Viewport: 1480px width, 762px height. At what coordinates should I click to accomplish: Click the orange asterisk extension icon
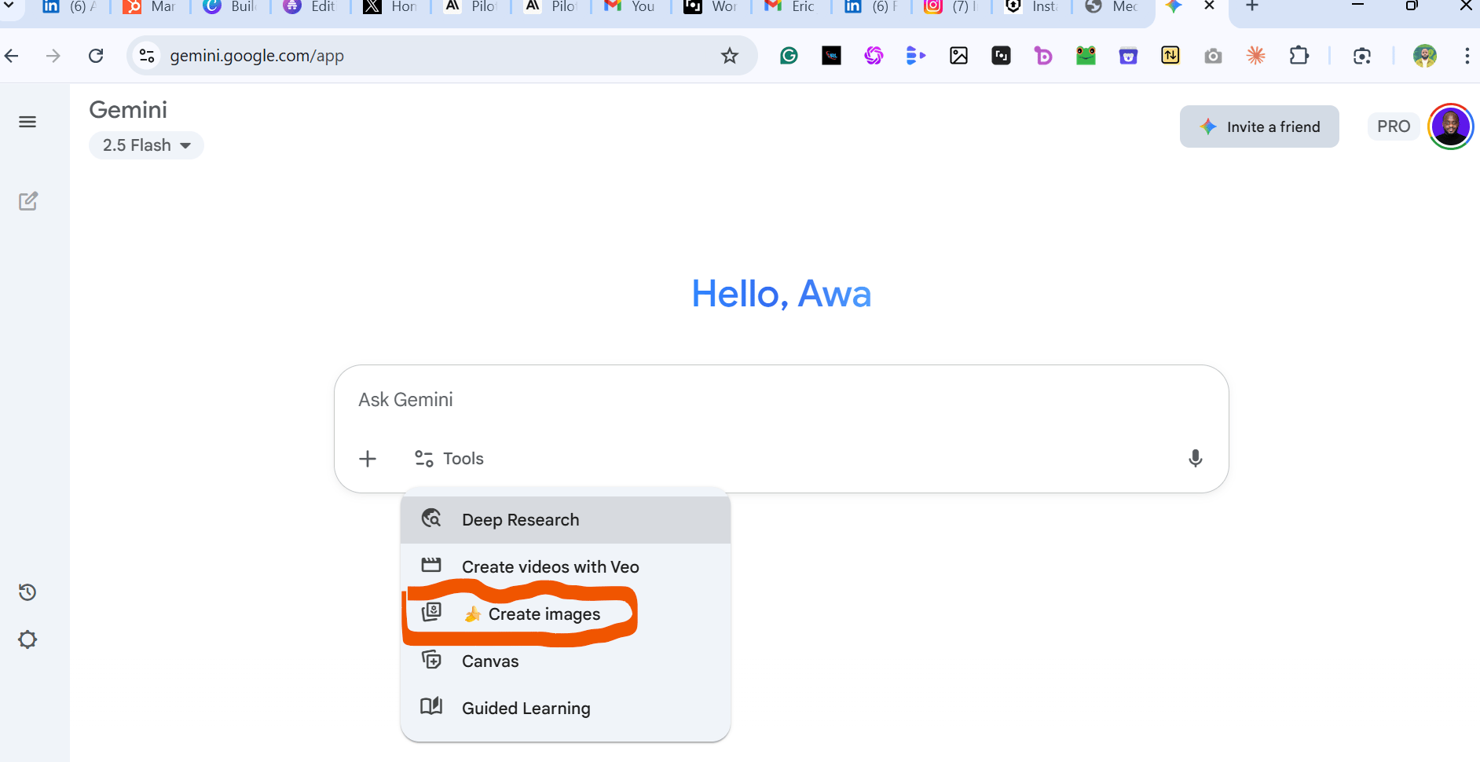tap(1255, 56)
